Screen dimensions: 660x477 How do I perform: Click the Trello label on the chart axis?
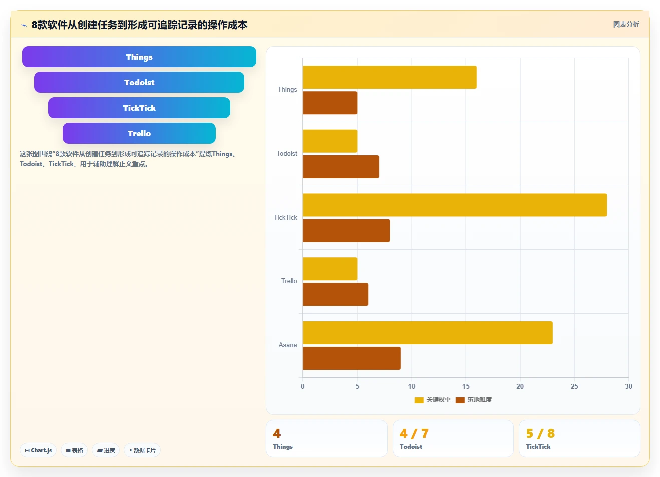click(289, 281)
